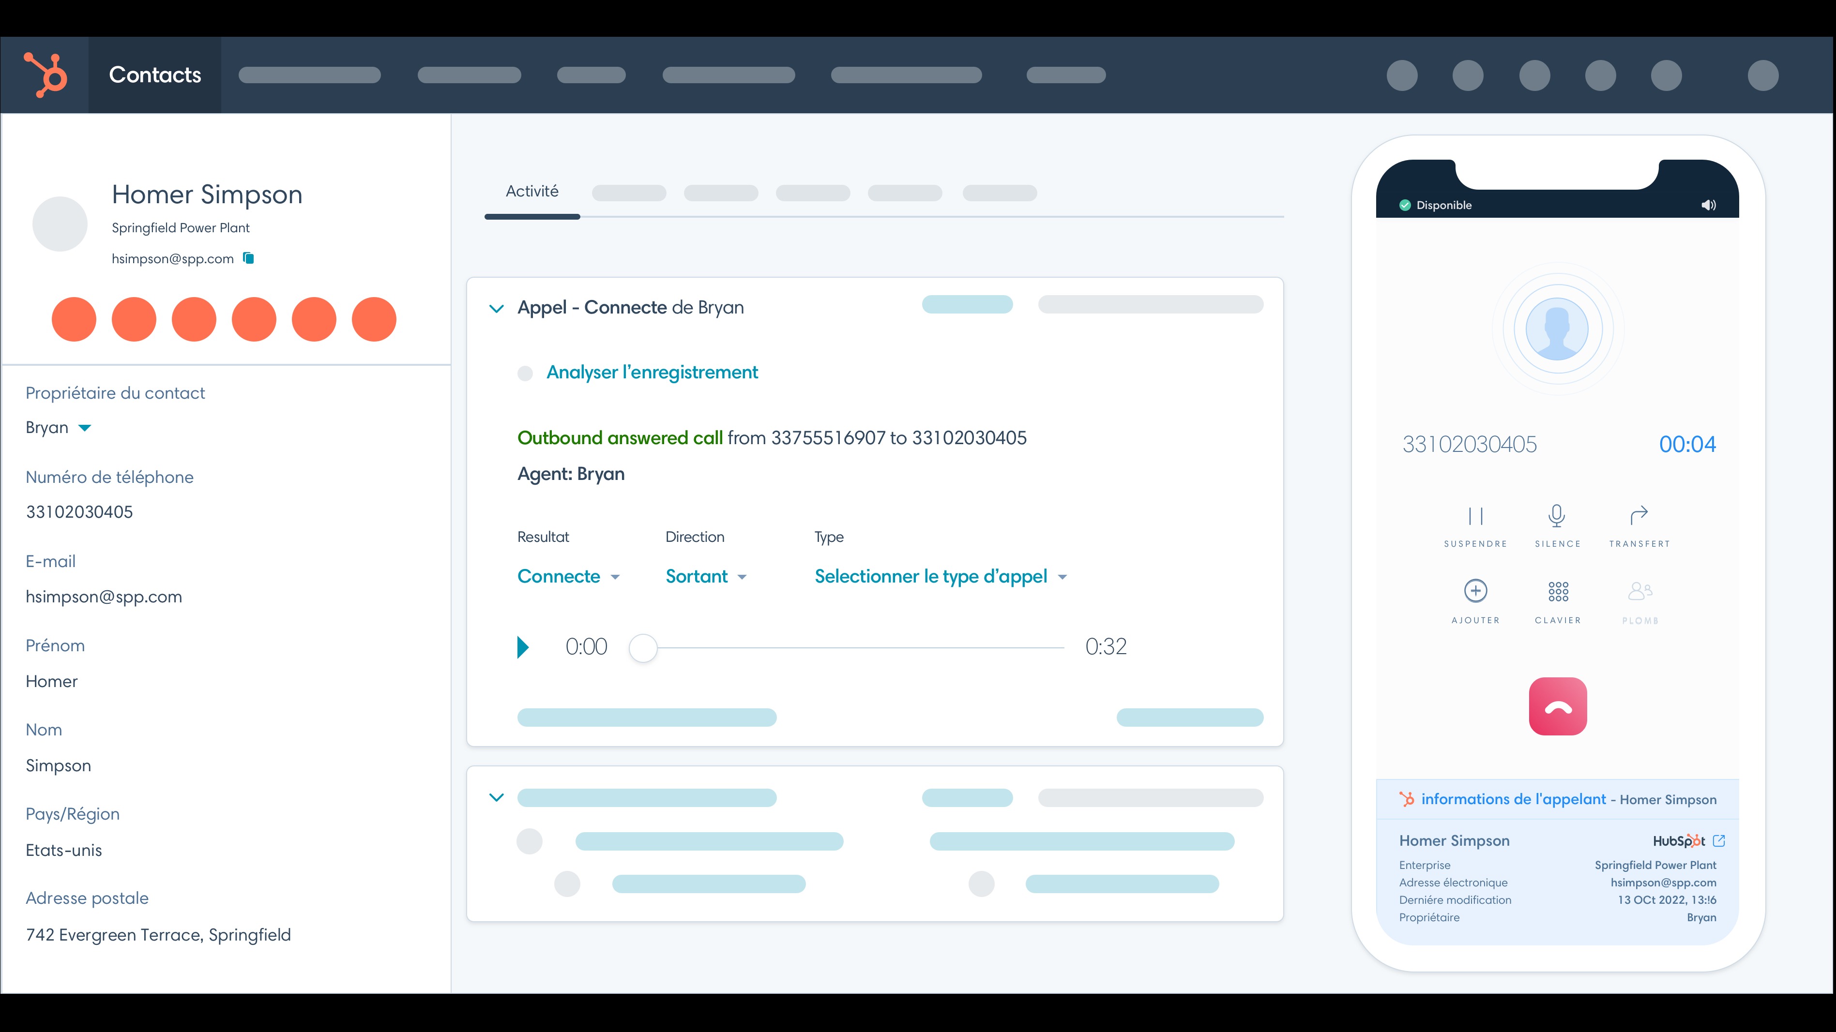Switch to the Activité tab
The image size is (1836, 1032).
click(531, 191)
